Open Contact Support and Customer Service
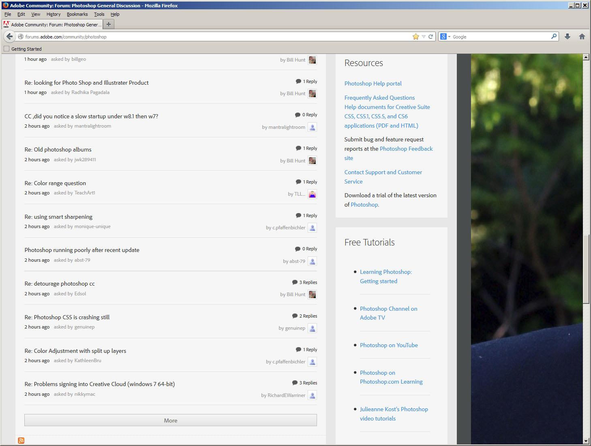The width and height of the screenshot is (591, 446). pos(383,177)
